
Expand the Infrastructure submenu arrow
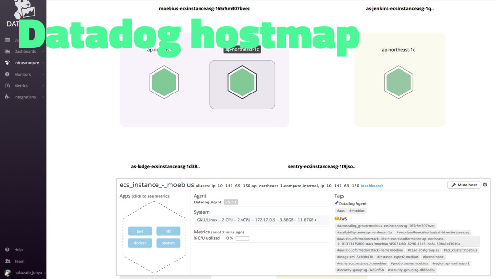point(43,62)
